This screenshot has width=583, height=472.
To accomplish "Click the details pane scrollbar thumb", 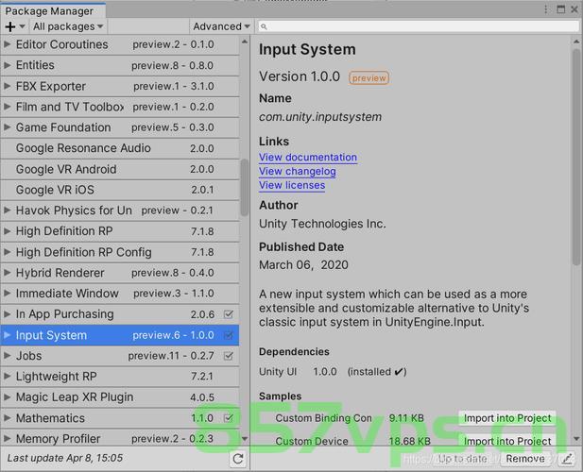I will [576, 157].
